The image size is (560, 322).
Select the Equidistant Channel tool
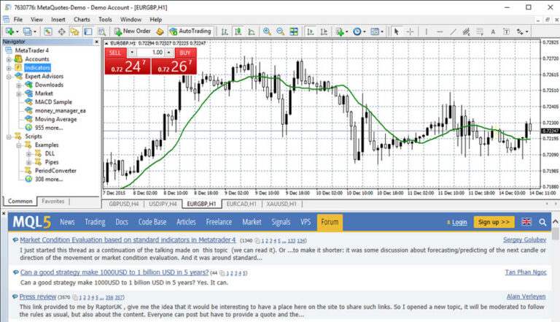[466, 31]
